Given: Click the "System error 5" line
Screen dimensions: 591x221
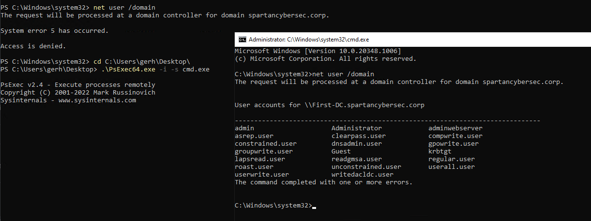Looking at the screenshot, I should click(x=55, y=31).
